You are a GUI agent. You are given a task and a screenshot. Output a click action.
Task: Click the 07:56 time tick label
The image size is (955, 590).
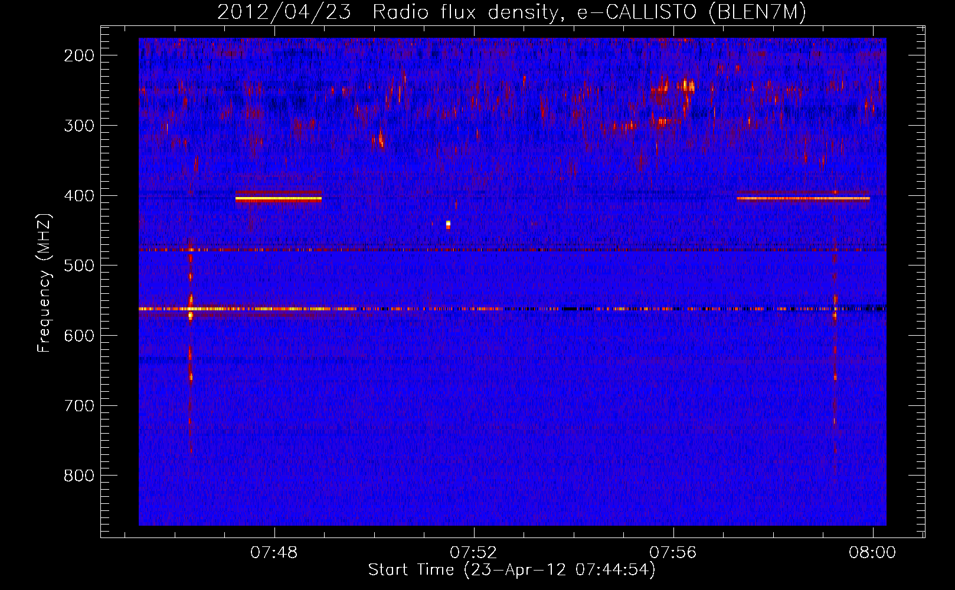point(673,553)
